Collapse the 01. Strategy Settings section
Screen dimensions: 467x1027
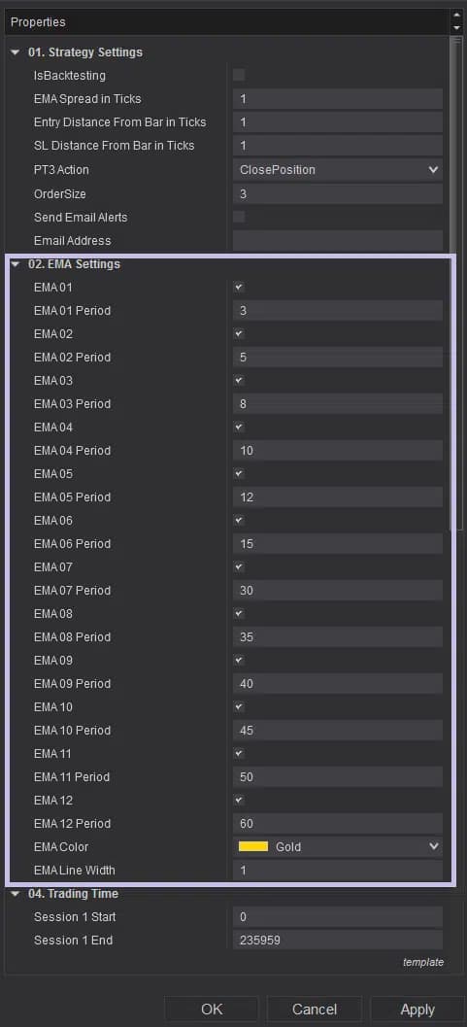16,52
